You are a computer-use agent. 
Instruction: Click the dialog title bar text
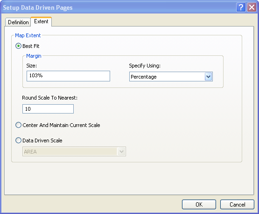pyautogui.click(x=38, y=8)
